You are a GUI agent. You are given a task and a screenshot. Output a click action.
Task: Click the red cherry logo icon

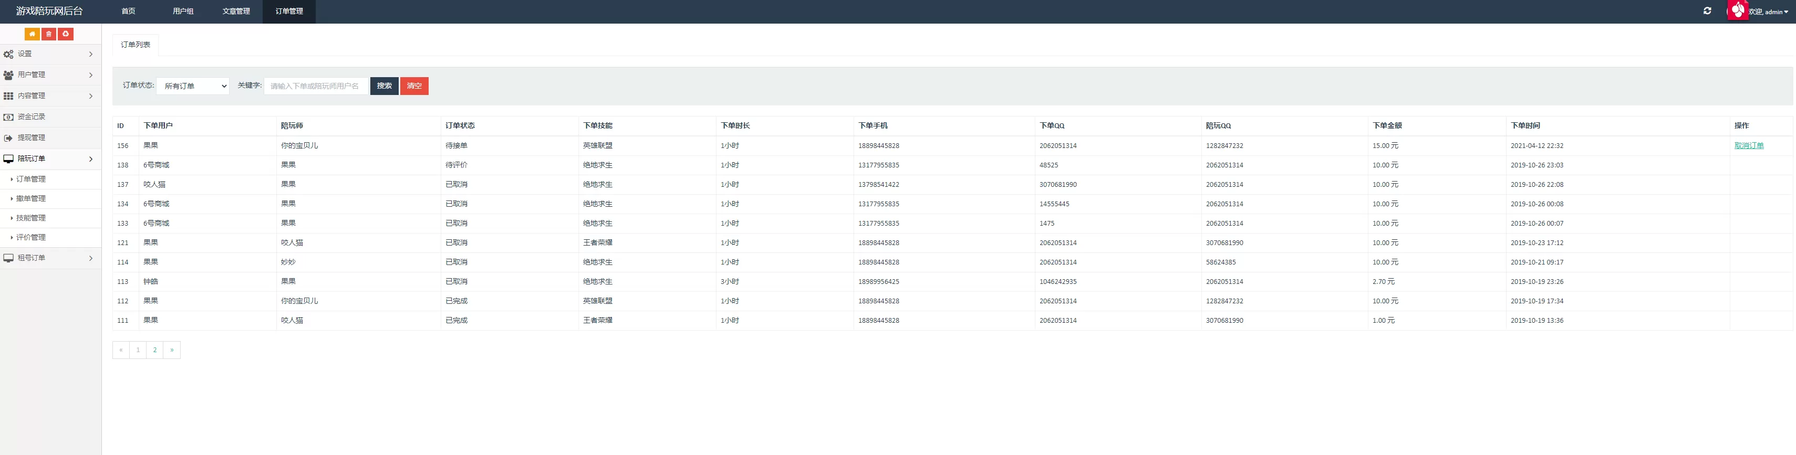pyautogui.click(x=1738, y=10)
